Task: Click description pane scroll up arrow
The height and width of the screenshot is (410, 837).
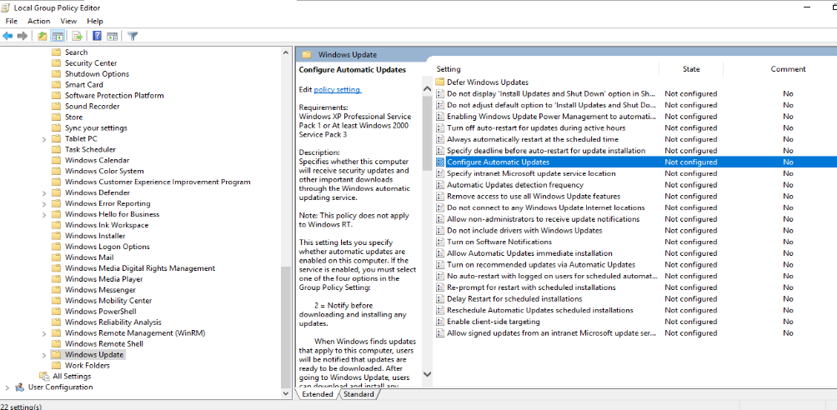Action: point(427,89)
